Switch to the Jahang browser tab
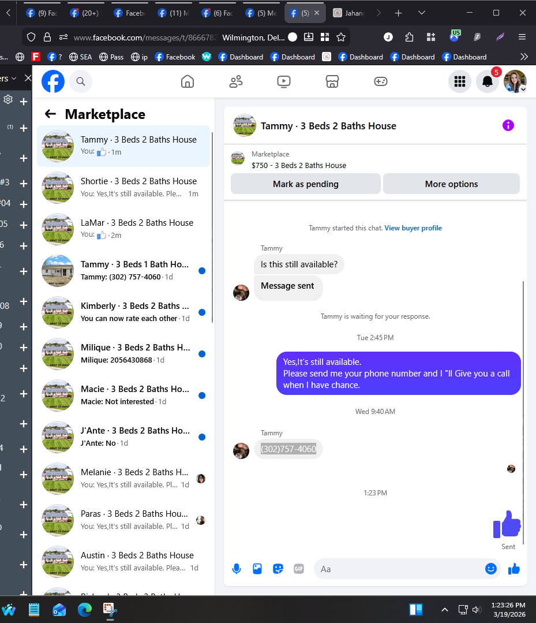Viewport: 536px width, 623px height. [348, 13]
